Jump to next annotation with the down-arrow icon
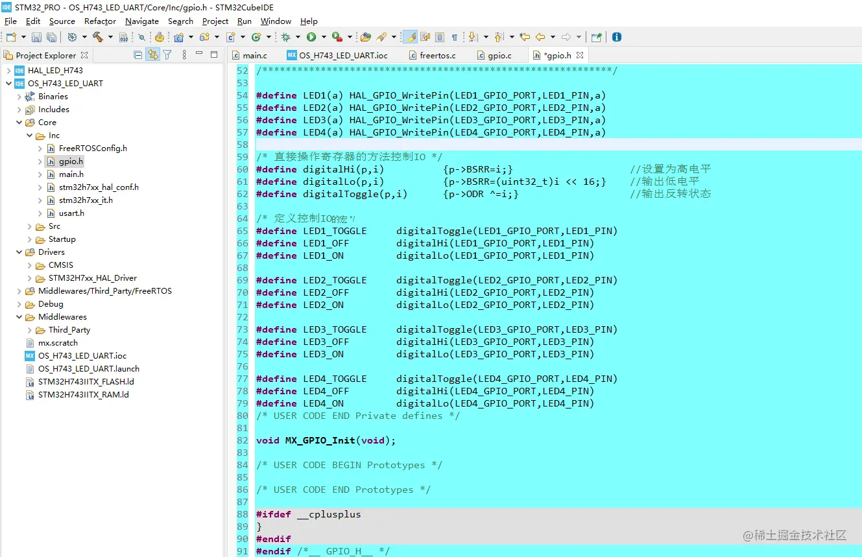This screenshot has width=862, height=557. click(472, 37)
